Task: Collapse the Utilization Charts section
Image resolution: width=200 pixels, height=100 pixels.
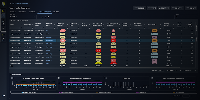Action: [x=11, y=74]
